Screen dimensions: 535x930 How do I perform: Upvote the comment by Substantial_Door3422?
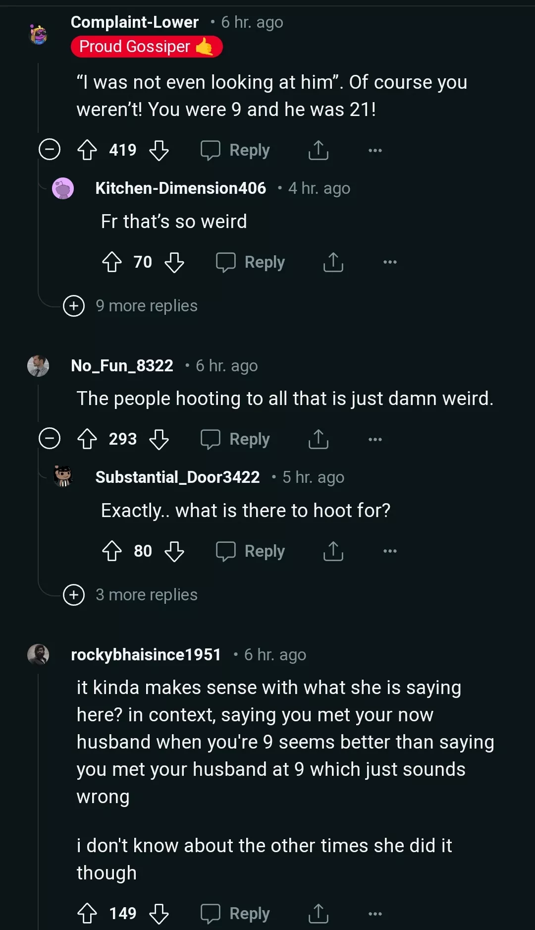tap(112, 551)
